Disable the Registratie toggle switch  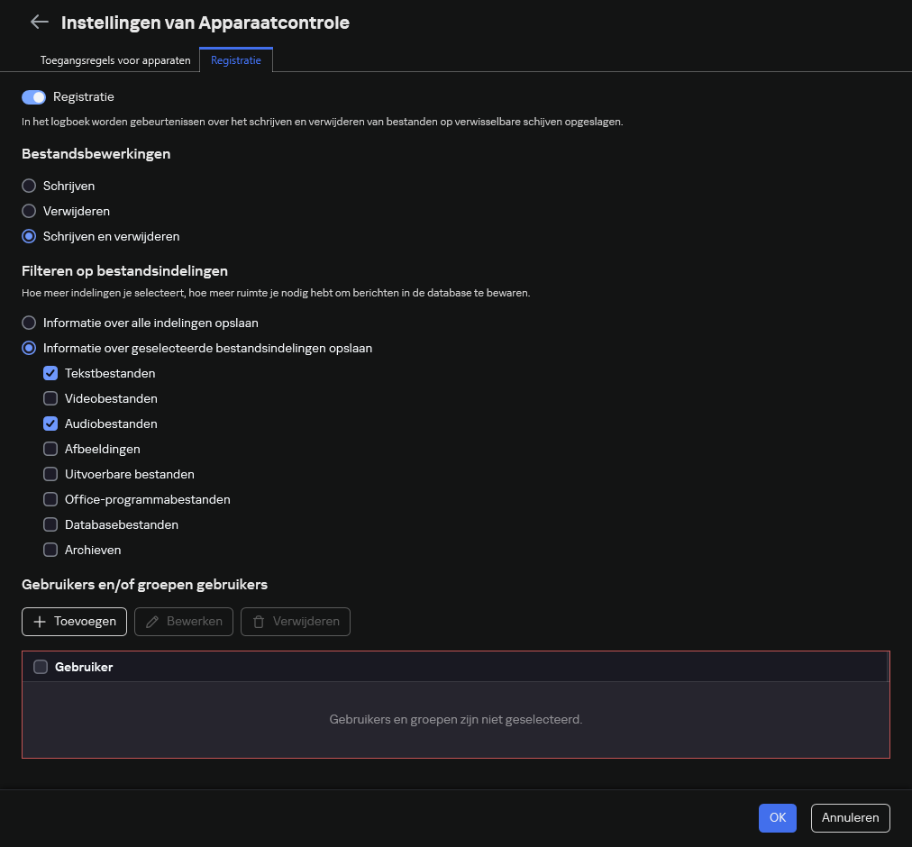tap(33, 96)
